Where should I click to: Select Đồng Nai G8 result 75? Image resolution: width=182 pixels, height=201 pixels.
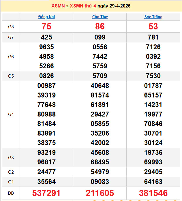[x=46, y=27]
